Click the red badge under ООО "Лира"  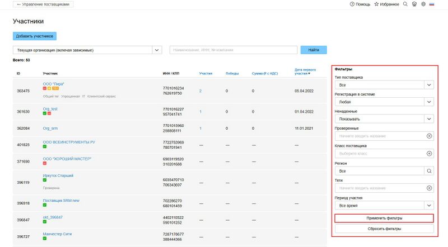coord(45,88)
